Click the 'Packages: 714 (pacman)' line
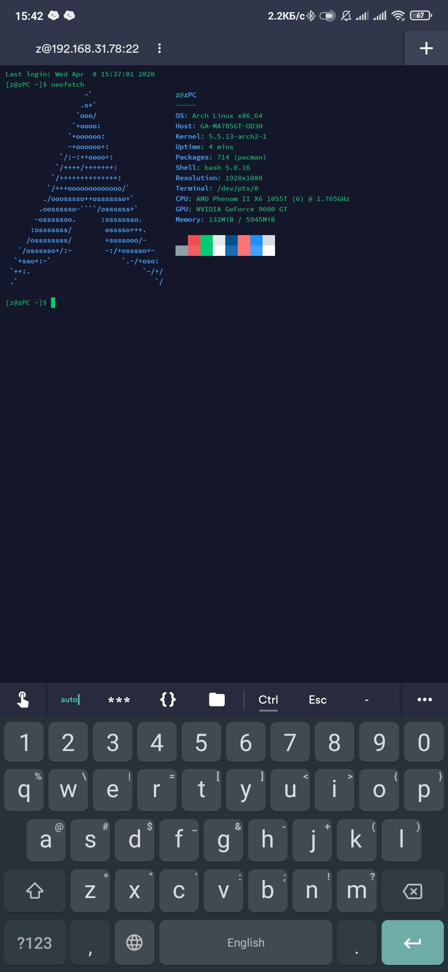The height and width of the screenshot is (972, 448). (221, 157)
